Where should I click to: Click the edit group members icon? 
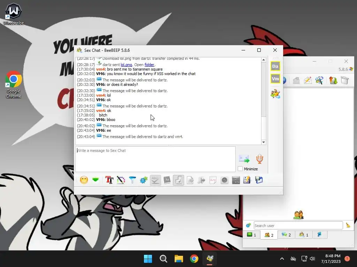coord(275,94)
